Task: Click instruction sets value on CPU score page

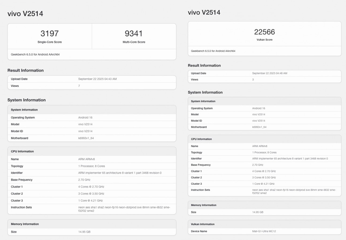Action: [x=124, y=209]
